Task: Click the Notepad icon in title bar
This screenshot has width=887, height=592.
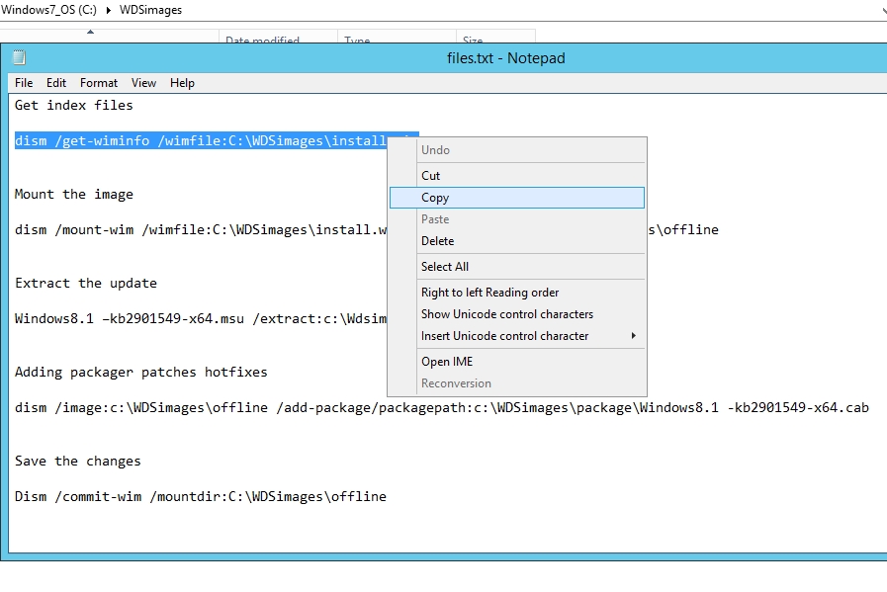Action: click(x=19, y=57)
